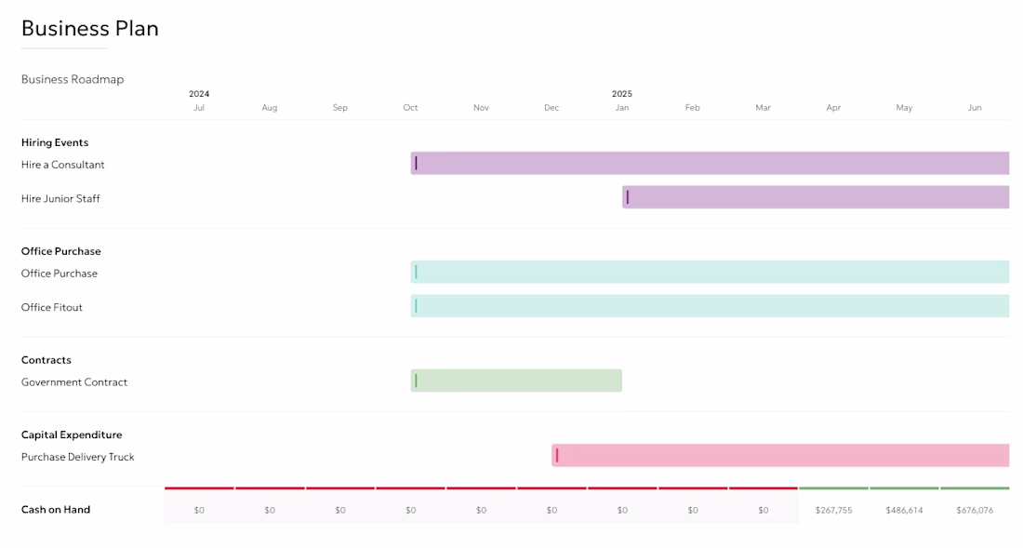Click the Hire a Consultant purple bar
Screen dimensions: 1023x548
[710, 163]
